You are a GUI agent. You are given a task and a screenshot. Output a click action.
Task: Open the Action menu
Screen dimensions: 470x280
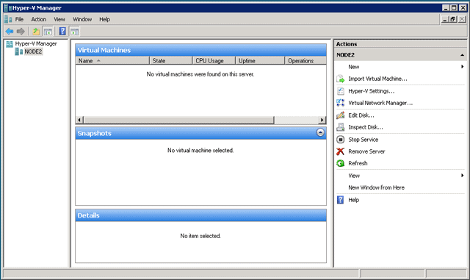pos(39,20)
